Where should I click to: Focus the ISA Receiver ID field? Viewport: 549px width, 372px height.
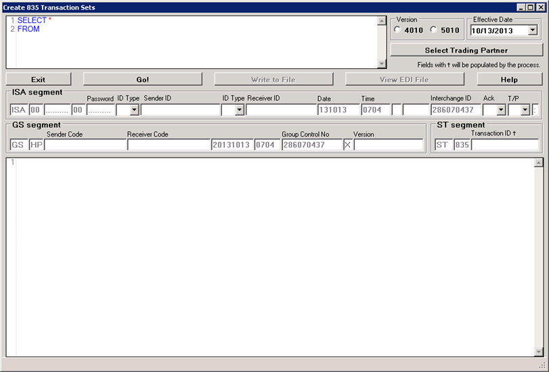coord(281,110)
